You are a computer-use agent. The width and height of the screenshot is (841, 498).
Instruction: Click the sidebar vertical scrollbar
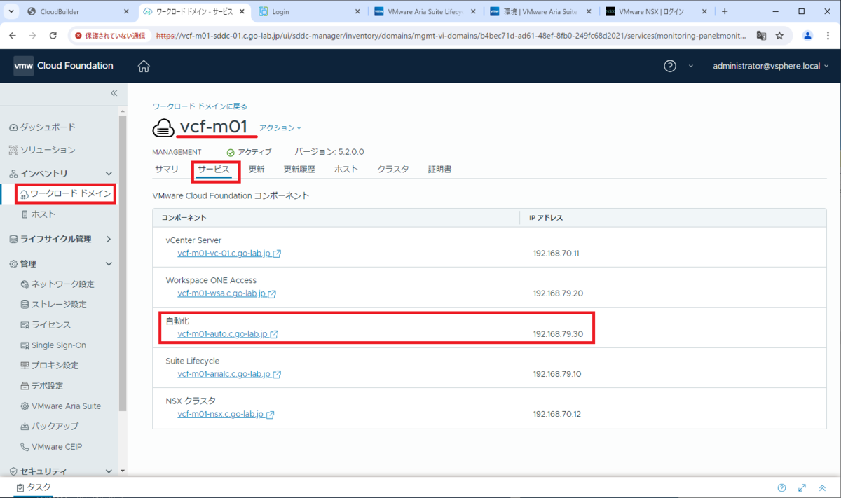click(x=123, y=263)
